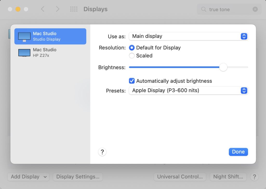Open help in the display settings sheet

point(102,152)
